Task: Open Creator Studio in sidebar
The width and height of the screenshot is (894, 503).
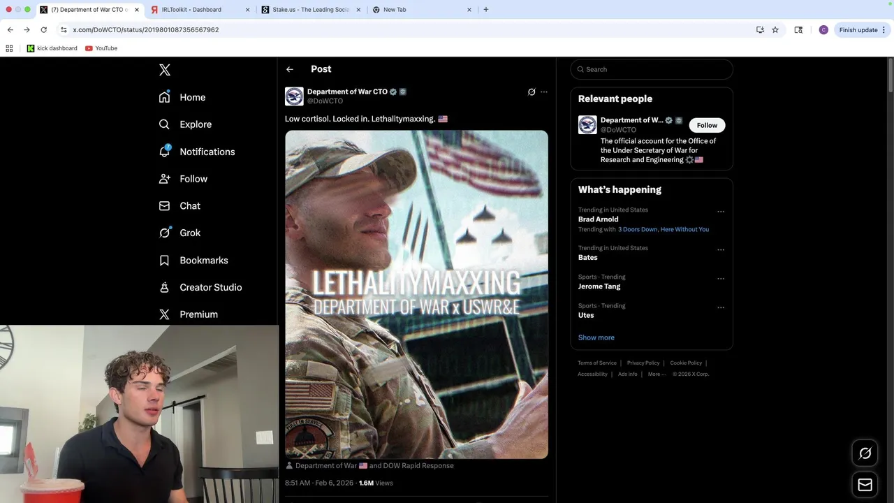Action: pyautogui.click(x=200, y=287)
